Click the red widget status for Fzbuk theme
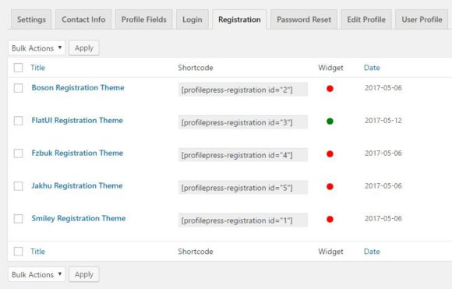 (330, 154)
